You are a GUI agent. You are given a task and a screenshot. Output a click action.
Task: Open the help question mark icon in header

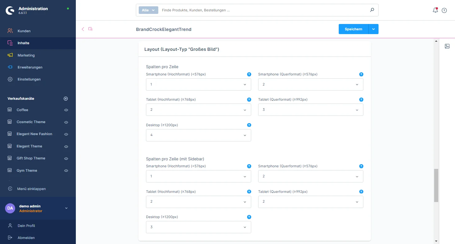pyautogui.click(x=444, y=10)
